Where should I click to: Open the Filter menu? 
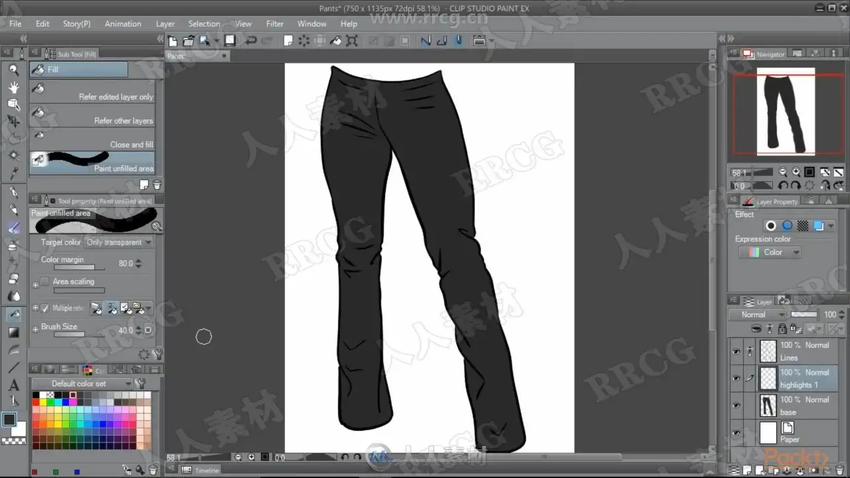click(x=275, y=24)
